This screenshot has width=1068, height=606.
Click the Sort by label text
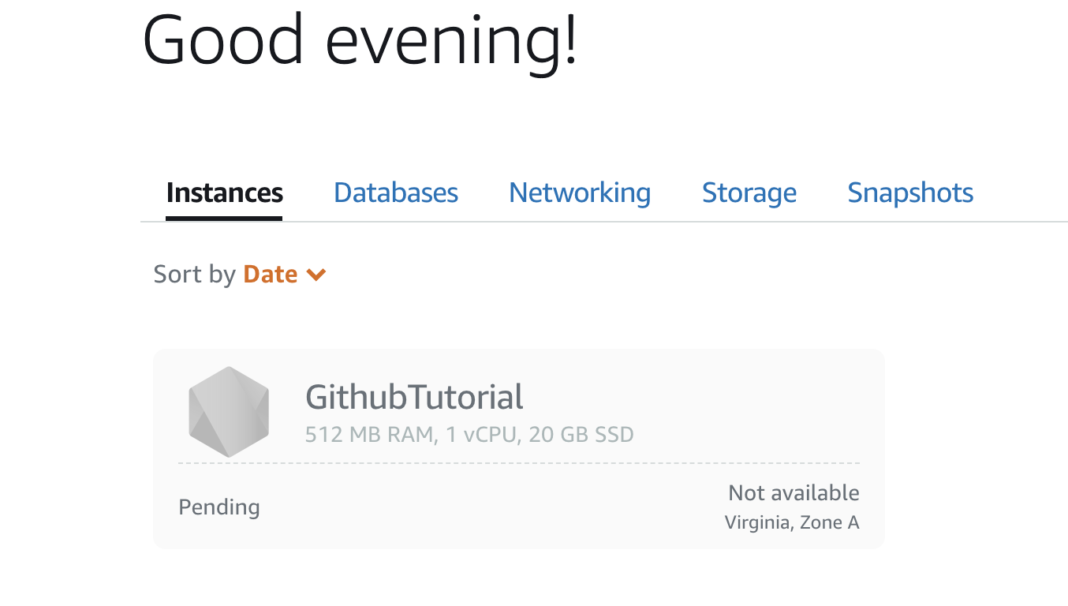195,275
